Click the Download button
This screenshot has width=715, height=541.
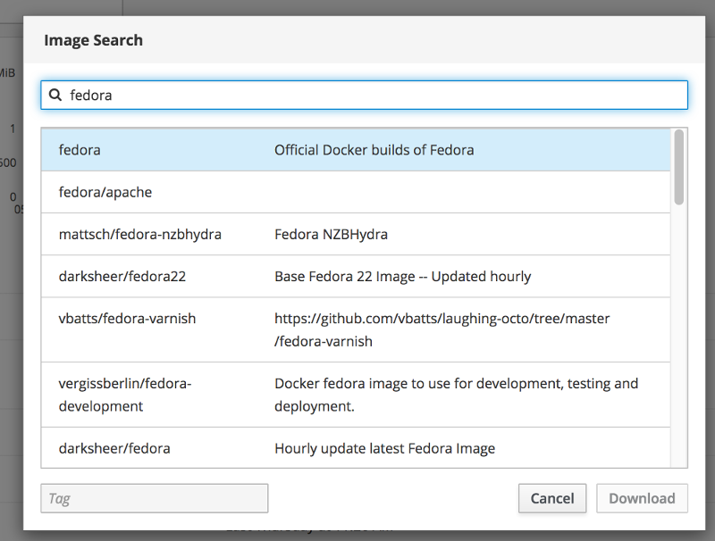point(642,498)
